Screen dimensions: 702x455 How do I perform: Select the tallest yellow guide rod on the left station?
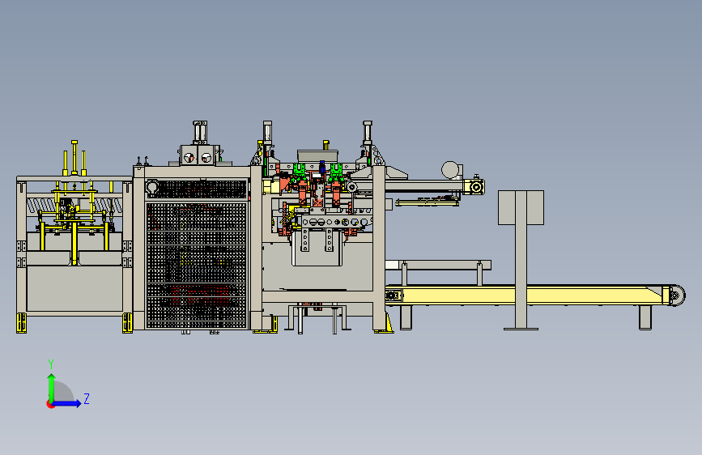pyautogui.click(x=74, y=158)
